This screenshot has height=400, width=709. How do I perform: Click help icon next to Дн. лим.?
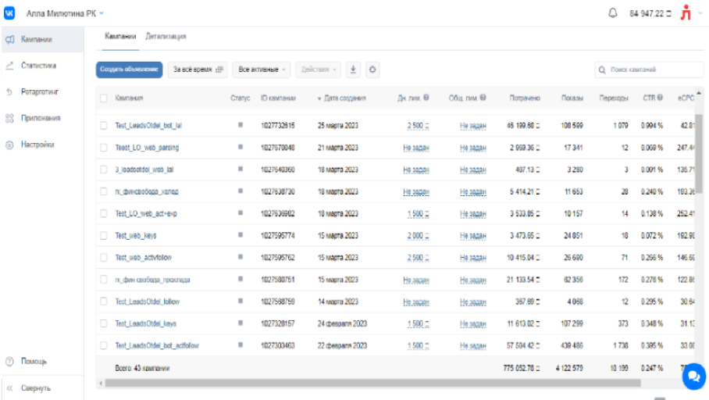(x=426, y=98)
